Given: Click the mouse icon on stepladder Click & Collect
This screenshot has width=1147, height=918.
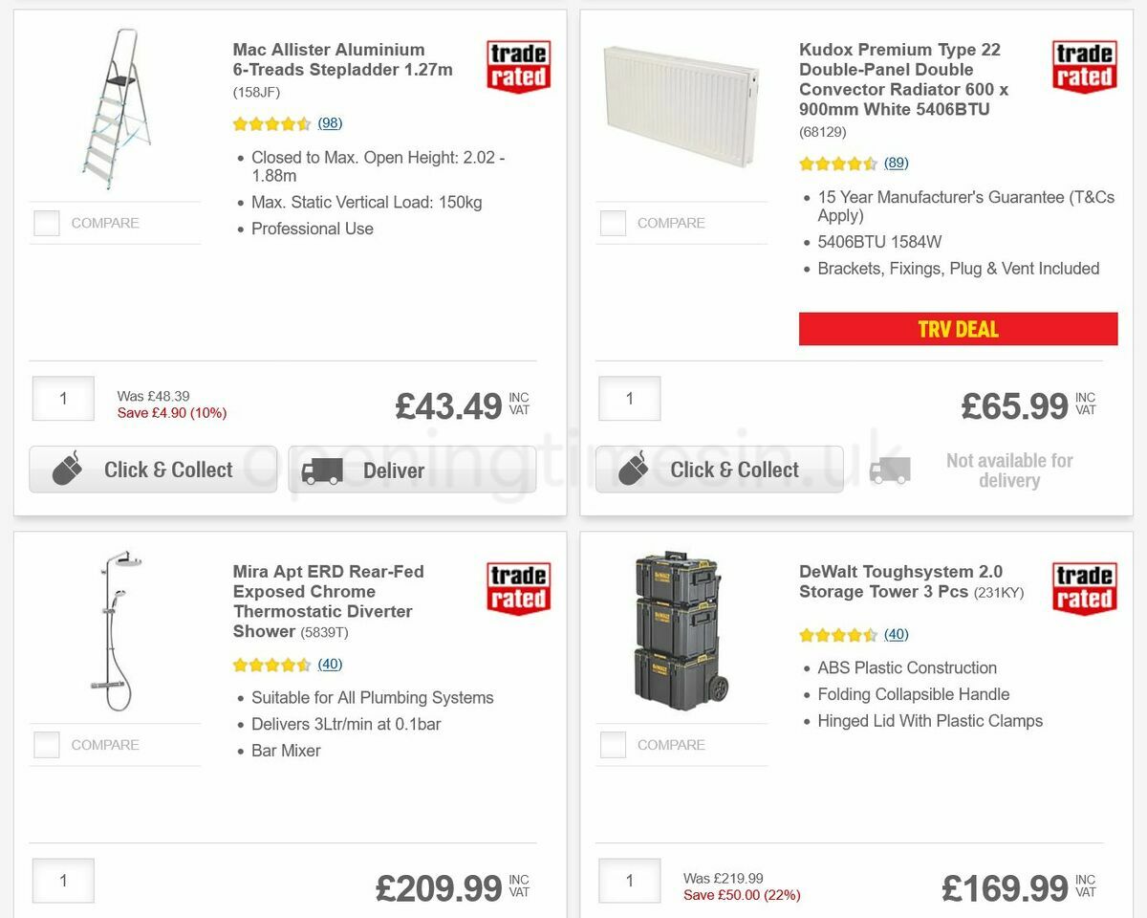Looking at the screenshot, I should pos(67,469).
